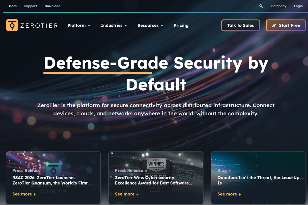Click the ZeroTier platform description paragraph
The height and width of the screenshot is (205, 308).
click(x=156, y=109)
